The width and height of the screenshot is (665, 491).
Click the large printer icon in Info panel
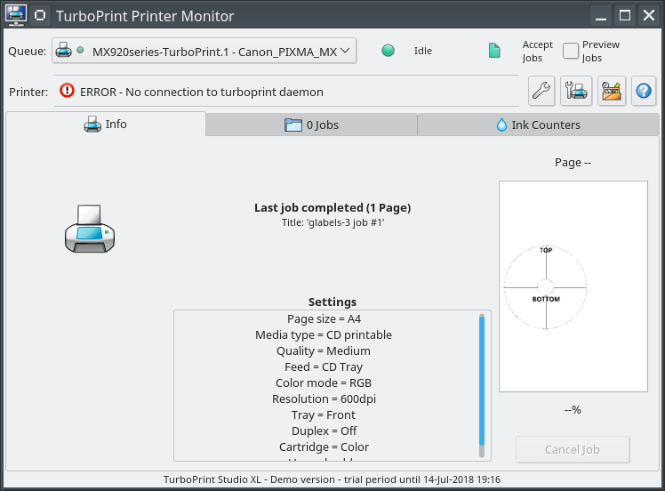point(90,229)
